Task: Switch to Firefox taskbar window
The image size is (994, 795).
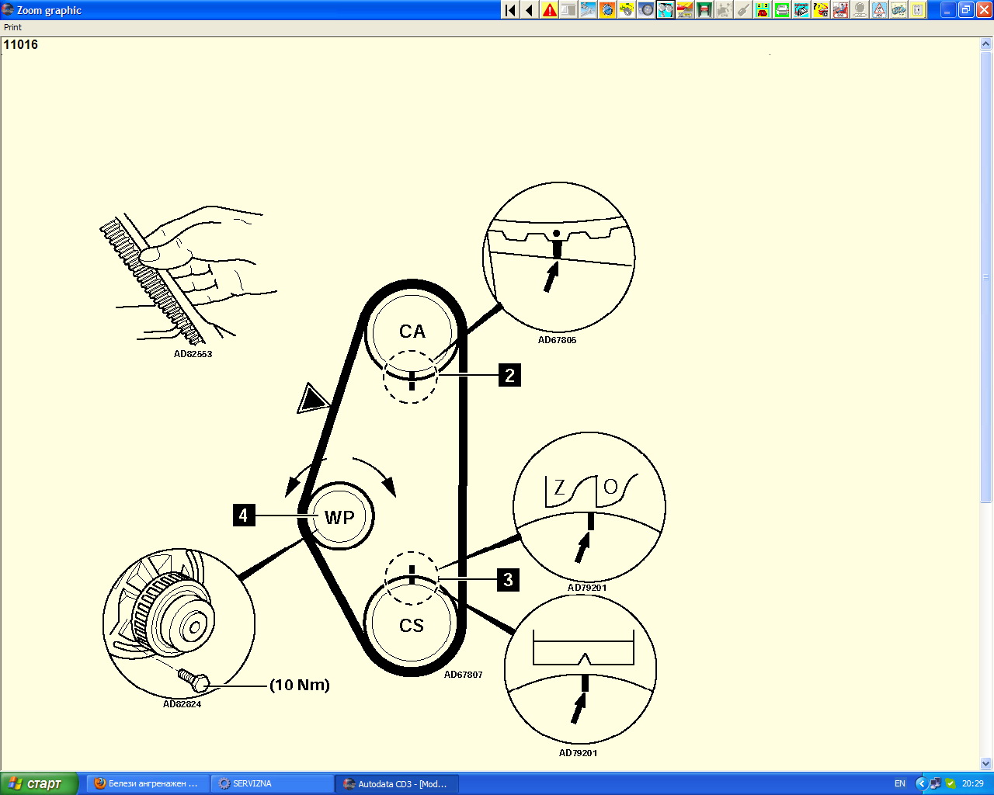Action: coord(147,783)
